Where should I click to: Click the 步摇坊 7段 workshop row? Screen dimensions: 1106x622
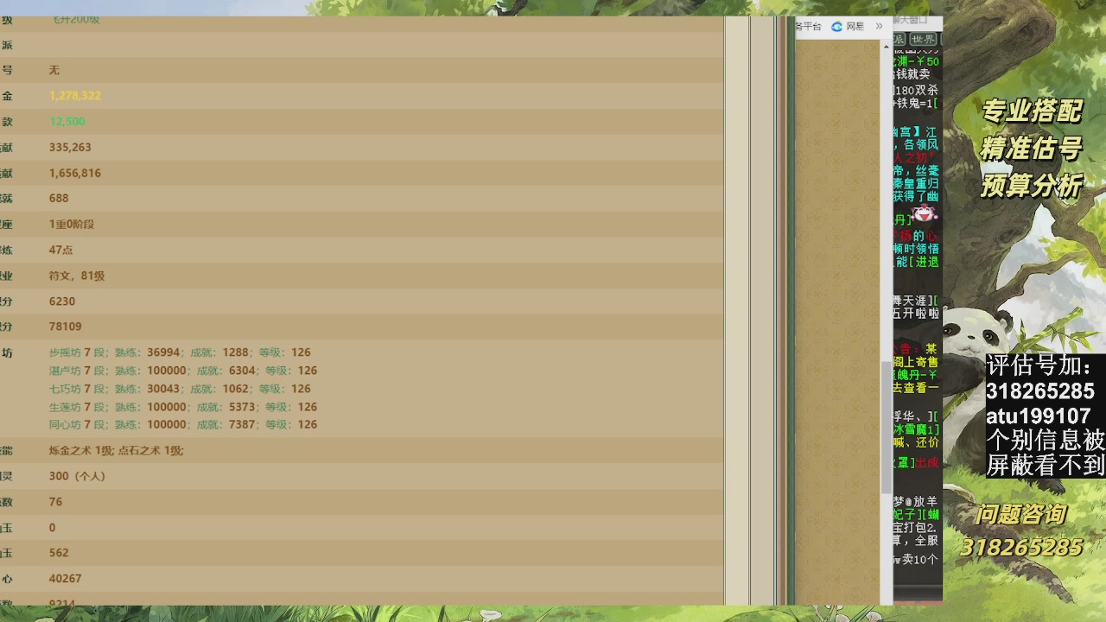coord(180,352)
